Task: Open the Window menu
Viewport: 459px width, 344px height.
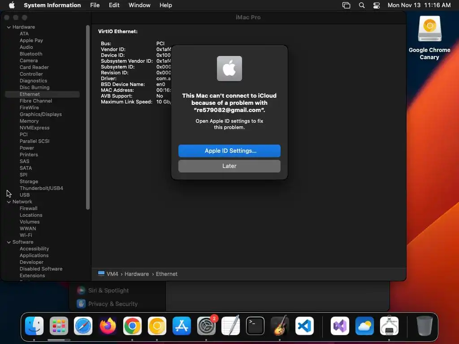Action: coord(139,5)
